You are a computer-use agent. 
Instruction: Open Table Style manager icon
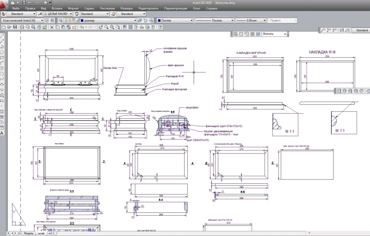[x=77, y=14]
